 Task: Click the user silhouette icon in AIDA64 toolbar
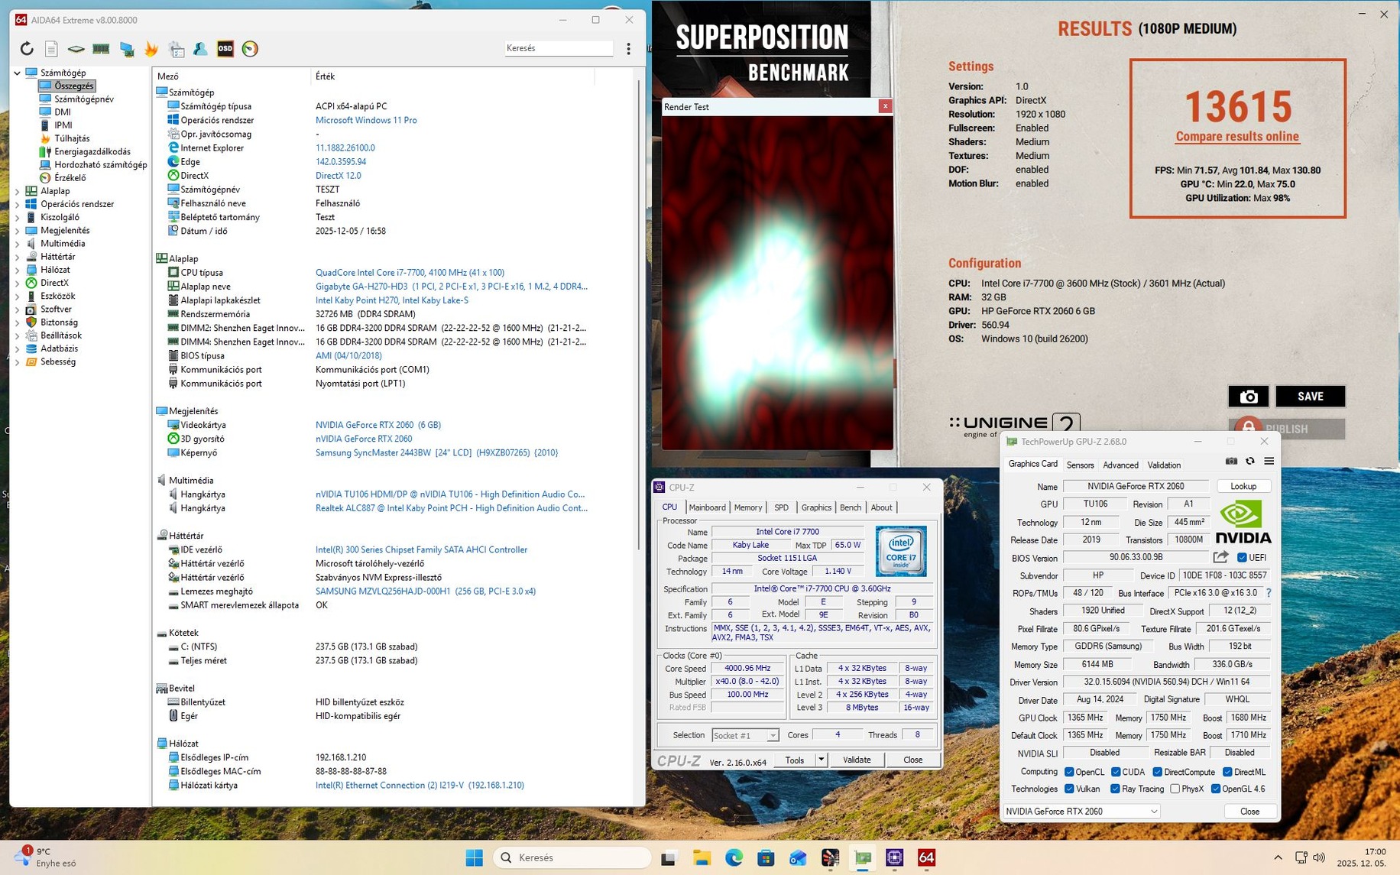(200, 49)
